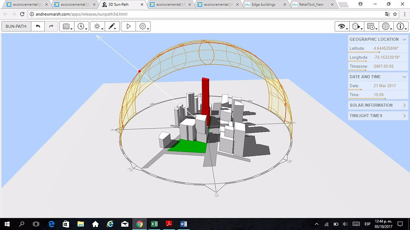Open Windows search from taskbar
Image resolution: width=410 pixels, height=230 pixels.
pyautogui.click(x=22, y=224)
